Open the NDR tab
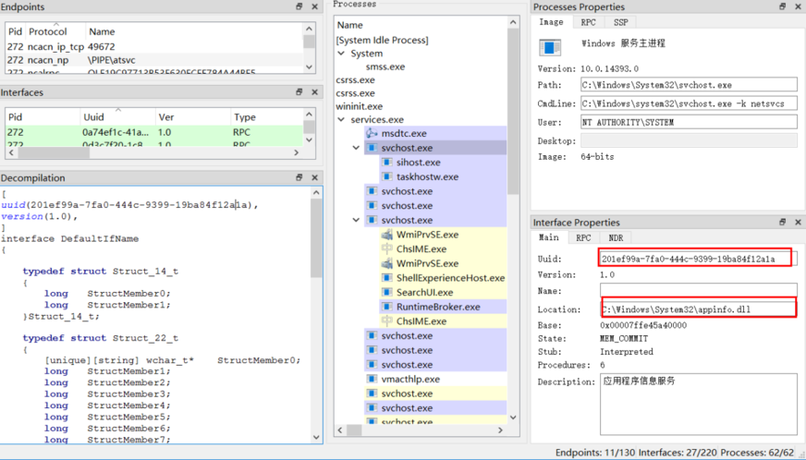This screenshot has width=806, height=460. [616, 238]
